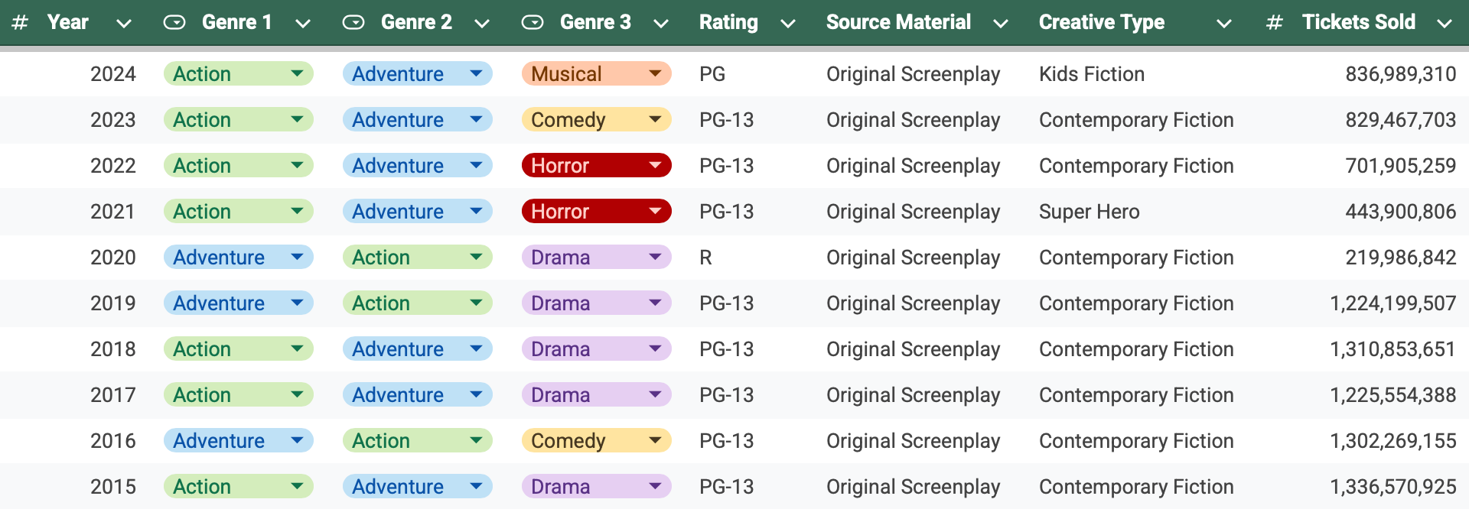
Task: Click the dropdown type icon beside Genre 3
Action: tap(533, 23)
